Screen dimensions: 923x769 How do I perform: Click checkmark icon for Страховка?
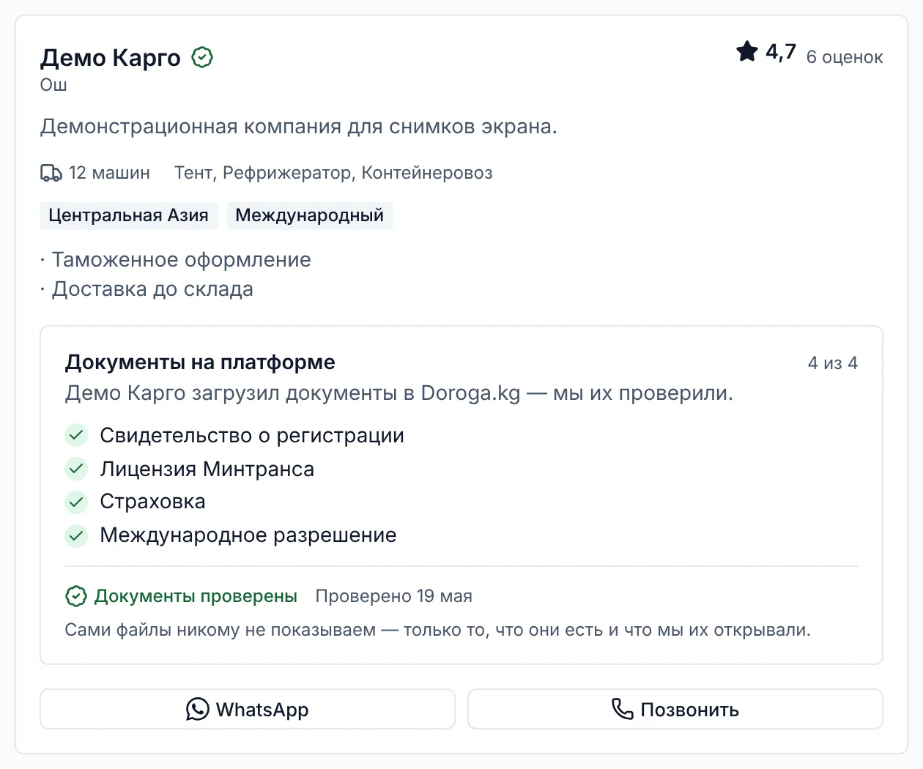[x=76, y=502]
